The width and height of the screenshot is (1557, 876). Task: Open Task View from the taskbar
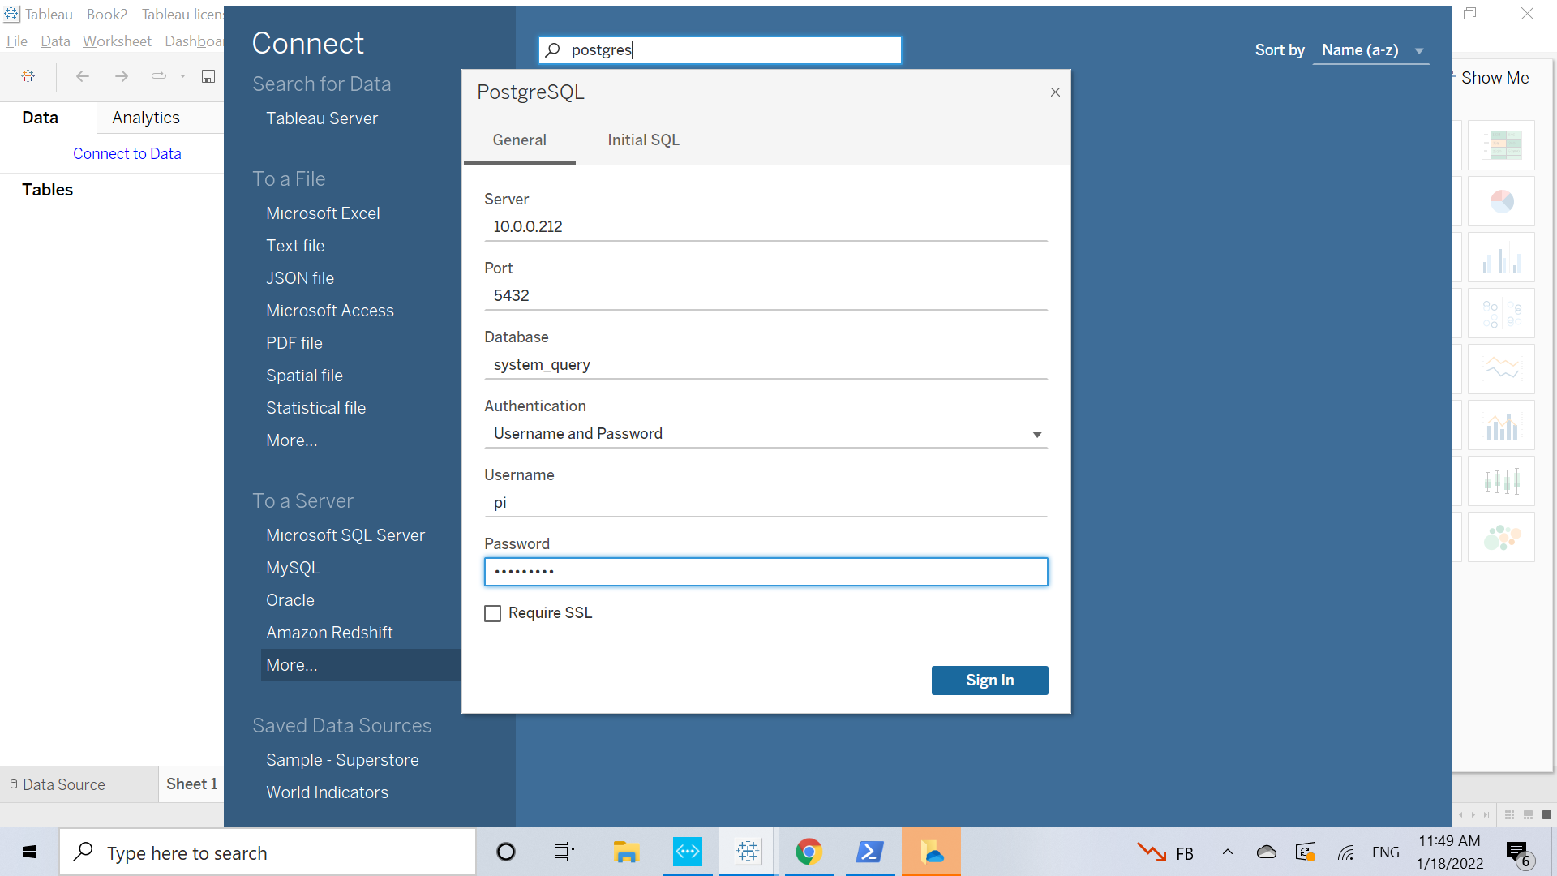tap(564, 852)
